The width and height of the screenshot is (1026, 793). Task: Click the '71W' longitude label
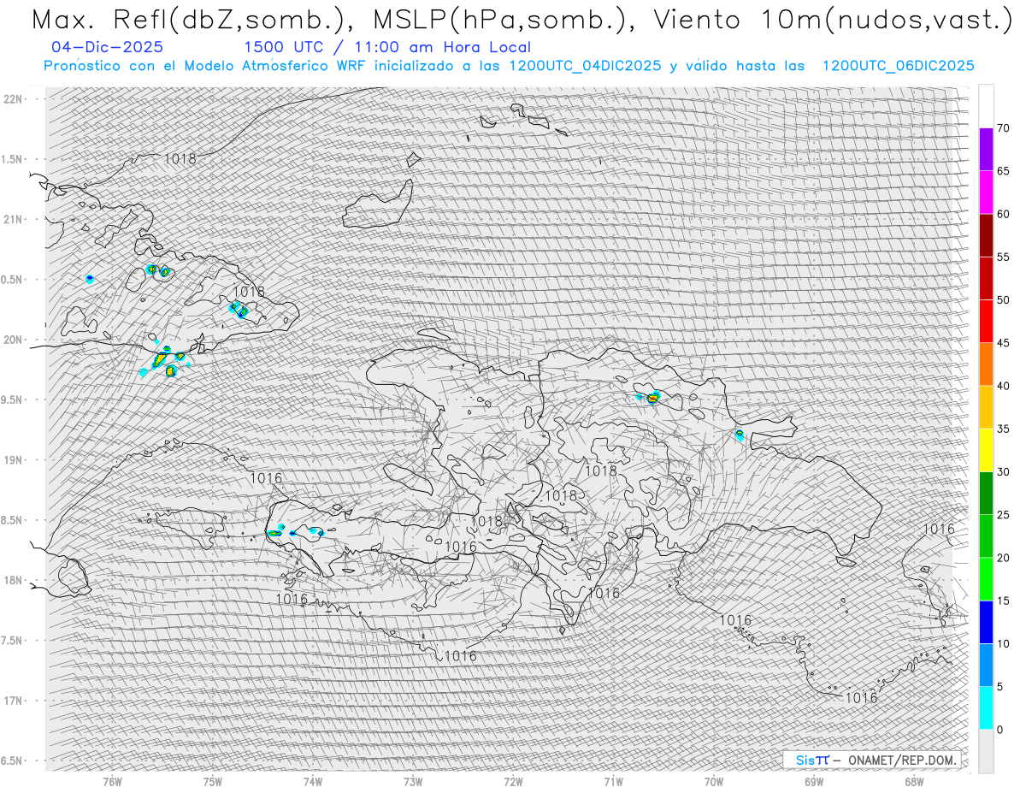613,781
